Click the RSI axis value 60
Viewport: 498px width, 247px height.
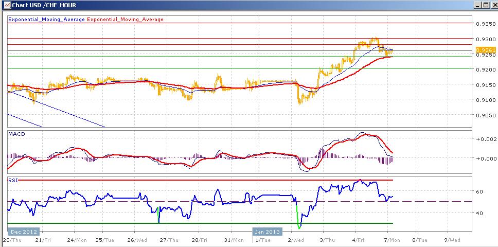pos(480,191)
